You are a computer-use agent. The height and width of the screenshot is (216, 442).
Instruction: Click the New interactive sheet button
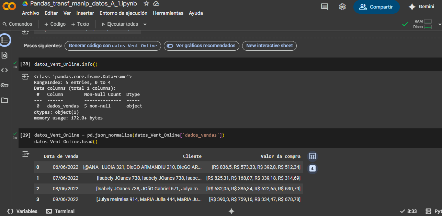(269, 46)
